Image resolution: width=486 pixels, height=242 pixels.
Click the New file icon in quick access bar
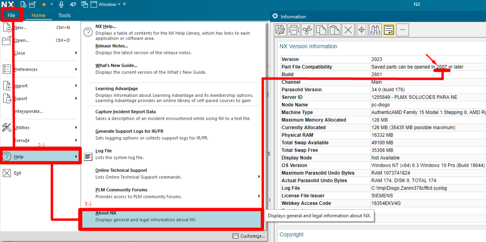(x=23, y=4)
